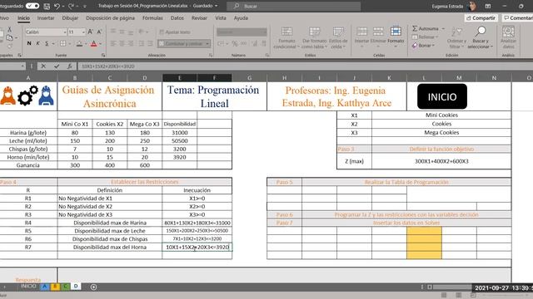Click the Redo arrow icon

coord(72,6)
